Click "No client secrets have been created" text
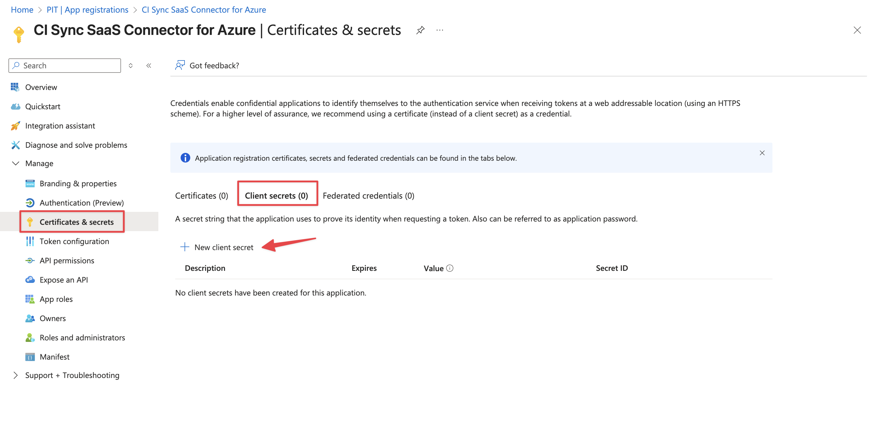Image resolution: width=873 pixels, height=446 pixels. (271, 293)
